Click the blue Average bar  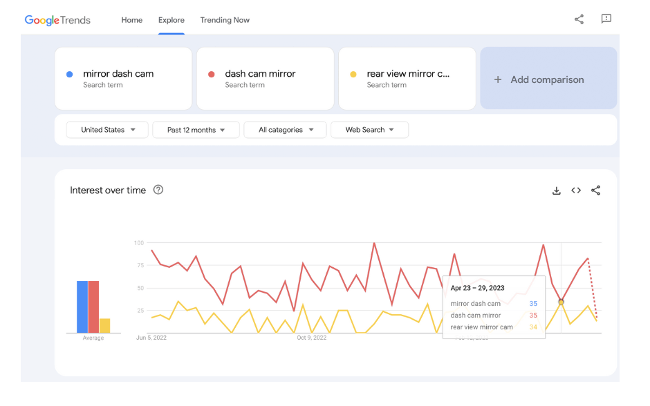pyautogui.click(x=82, y=307)
